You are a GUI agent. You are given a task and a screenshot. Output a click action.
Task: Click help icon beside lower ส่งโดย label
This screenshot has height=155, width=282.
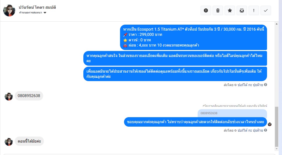[x=266, y=130]
